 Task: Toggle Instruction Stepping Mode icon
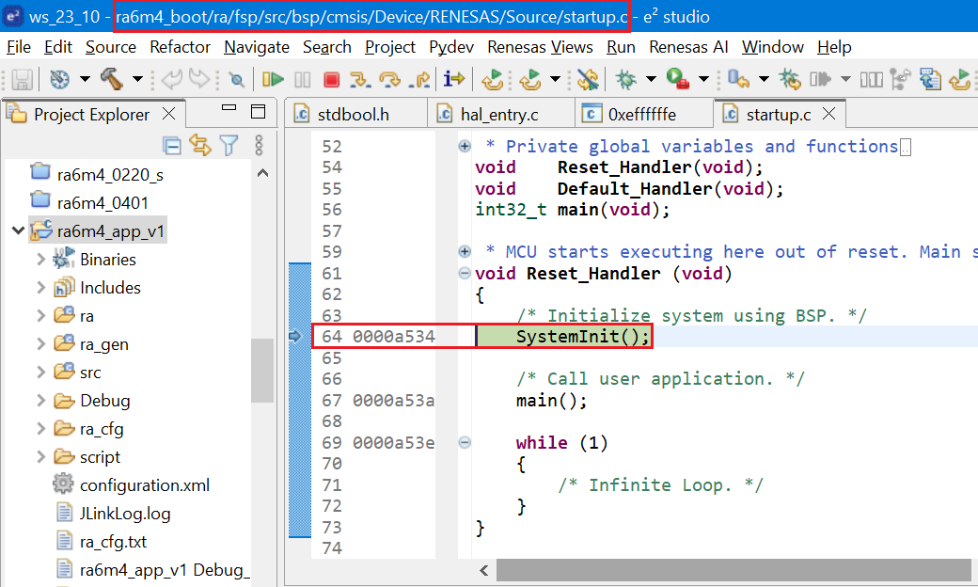(453, 79)
